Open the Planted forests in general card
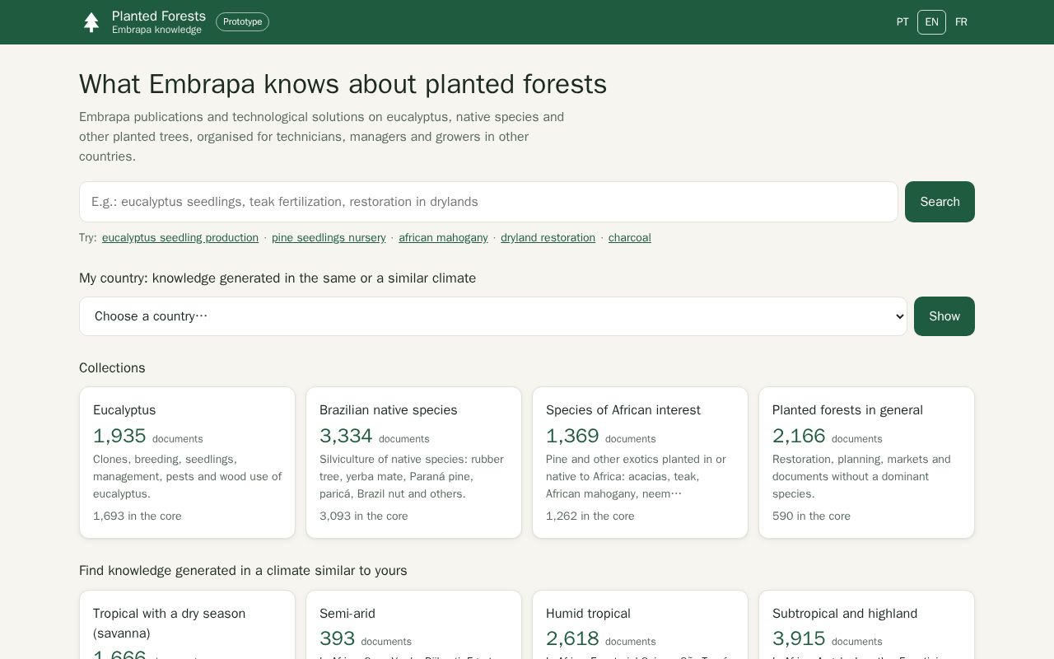Image resolution: width=1054 pixels, height=659 pixels. (x=866, y=463)
